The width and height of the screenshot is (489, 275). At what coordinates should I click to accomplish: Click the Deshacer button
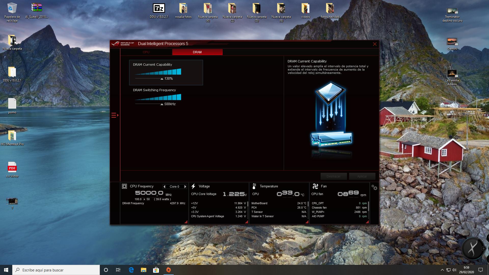[333, 176]
